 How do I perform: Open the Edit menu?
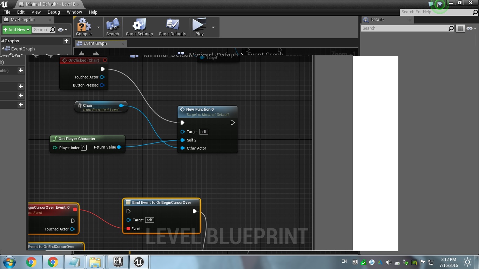pos(21,12)
